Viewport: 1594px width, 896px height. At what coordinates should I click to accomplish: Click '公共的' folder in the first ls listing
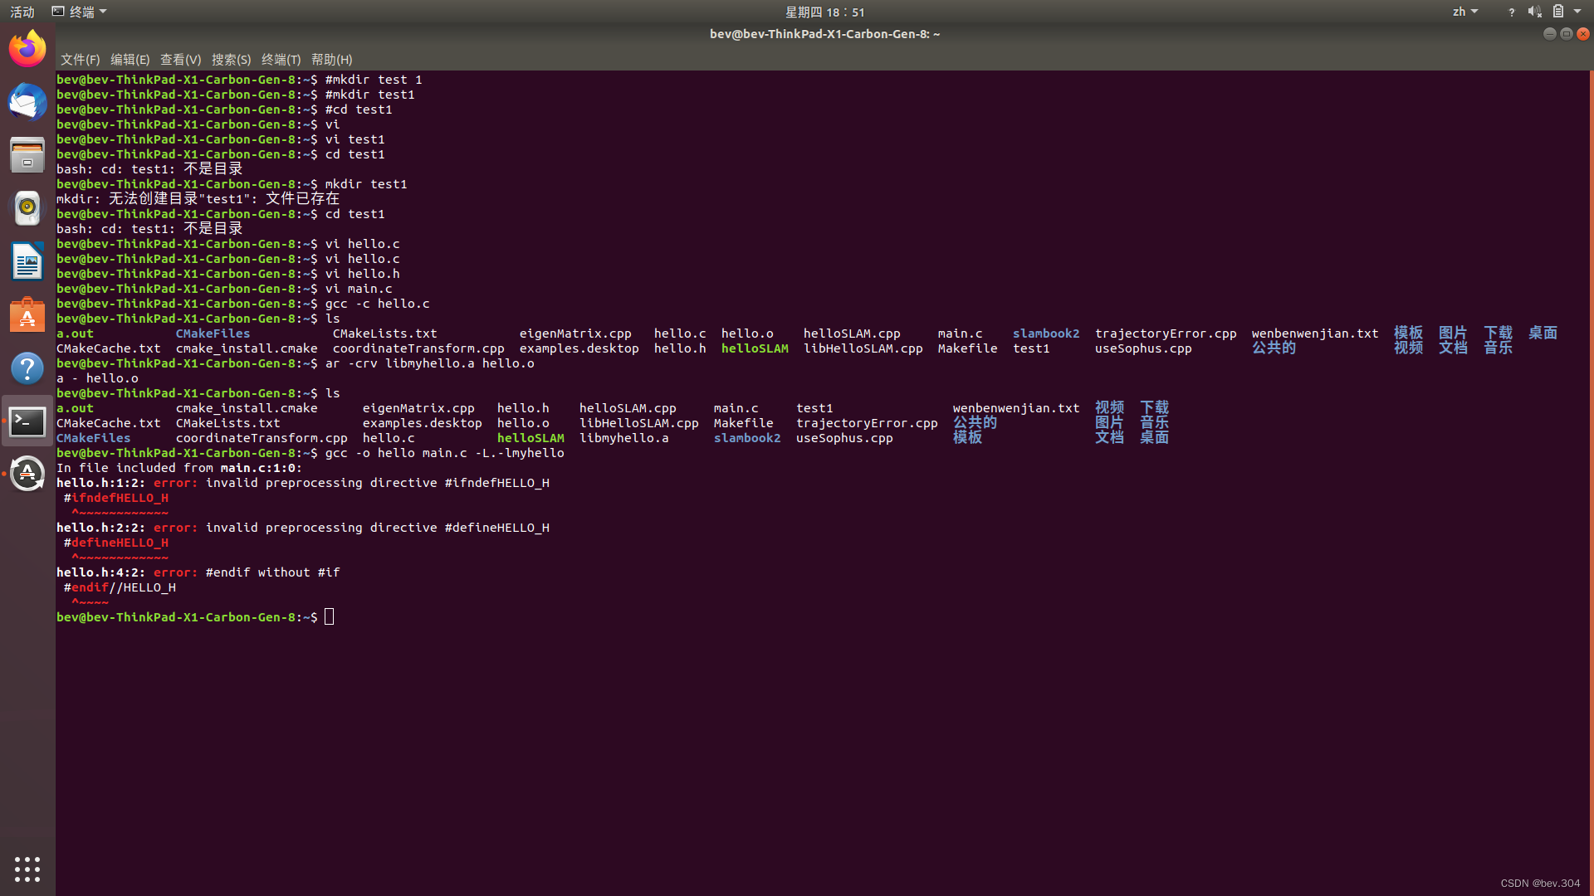tap(1274, 348)
